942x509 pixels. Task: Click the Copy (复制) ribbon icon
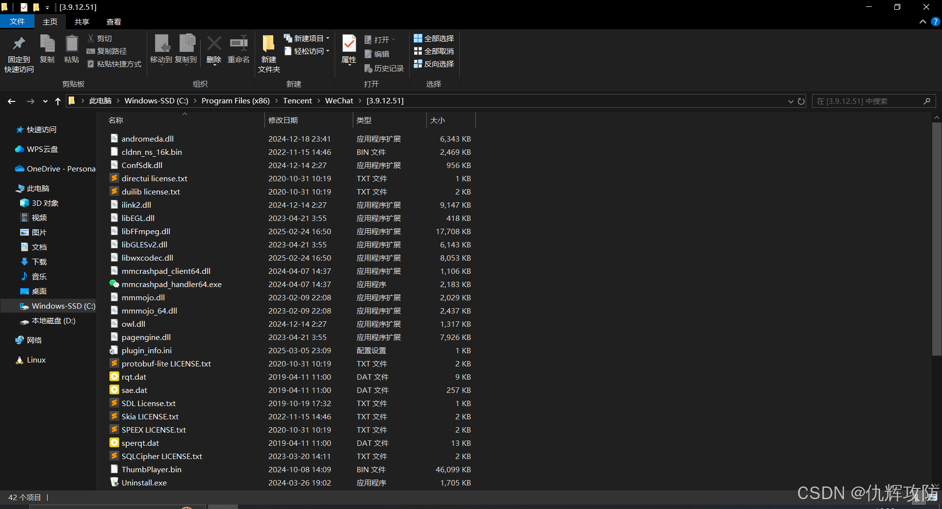[x=47, y=44]
